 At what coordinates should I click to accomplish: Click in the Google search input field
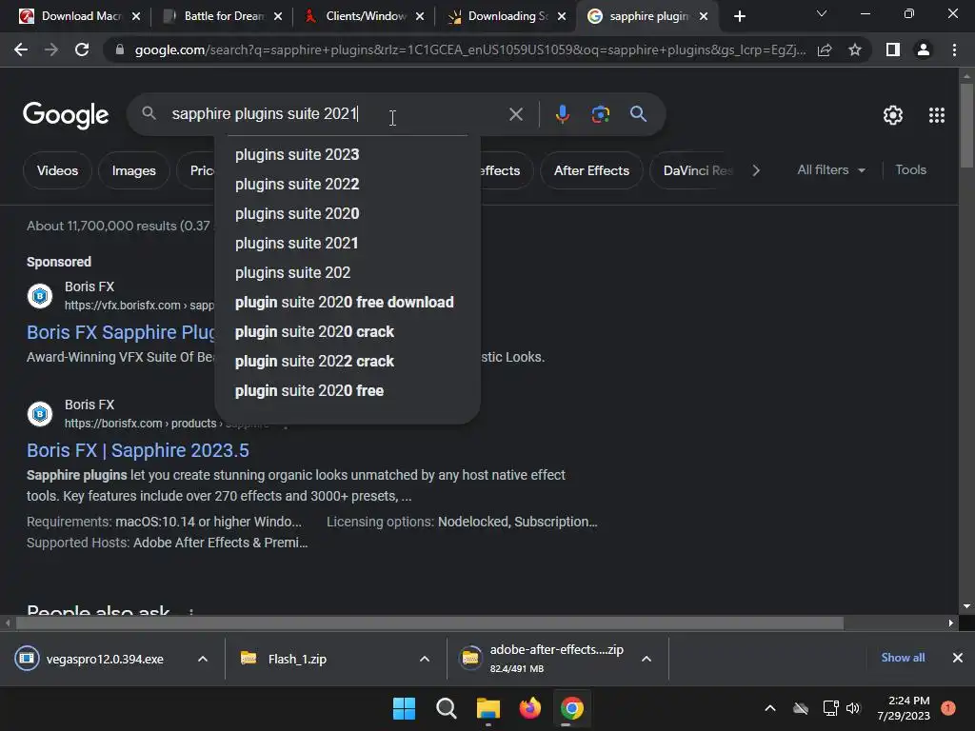[336, 114]
